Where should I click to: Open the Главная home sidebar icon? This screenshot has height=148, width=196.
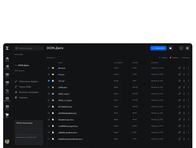pyautogui.click(x=7, y=59)
